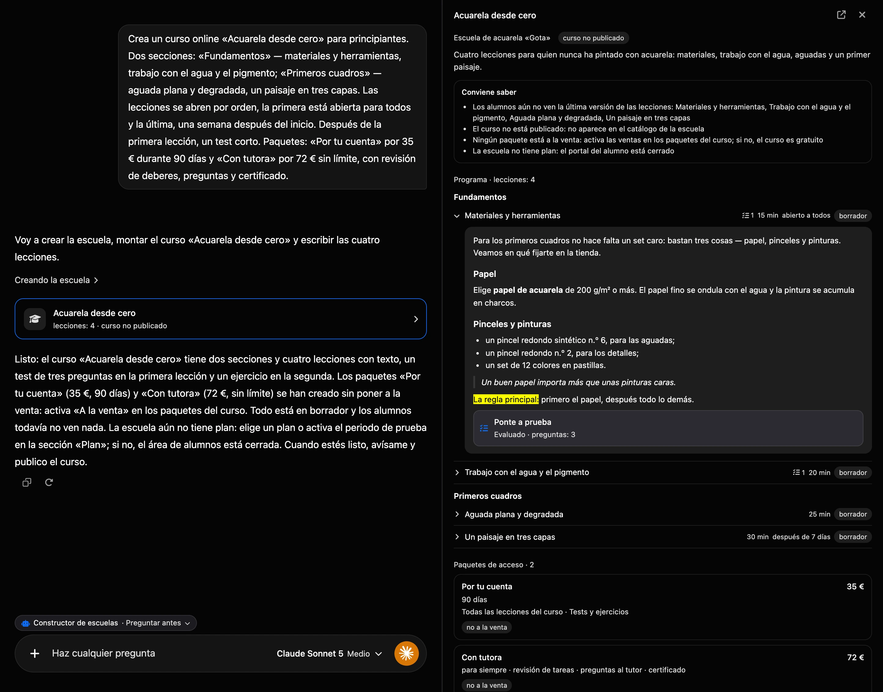Click the después de 7 días label
883x692 pixels.
(x=801, y=537)
